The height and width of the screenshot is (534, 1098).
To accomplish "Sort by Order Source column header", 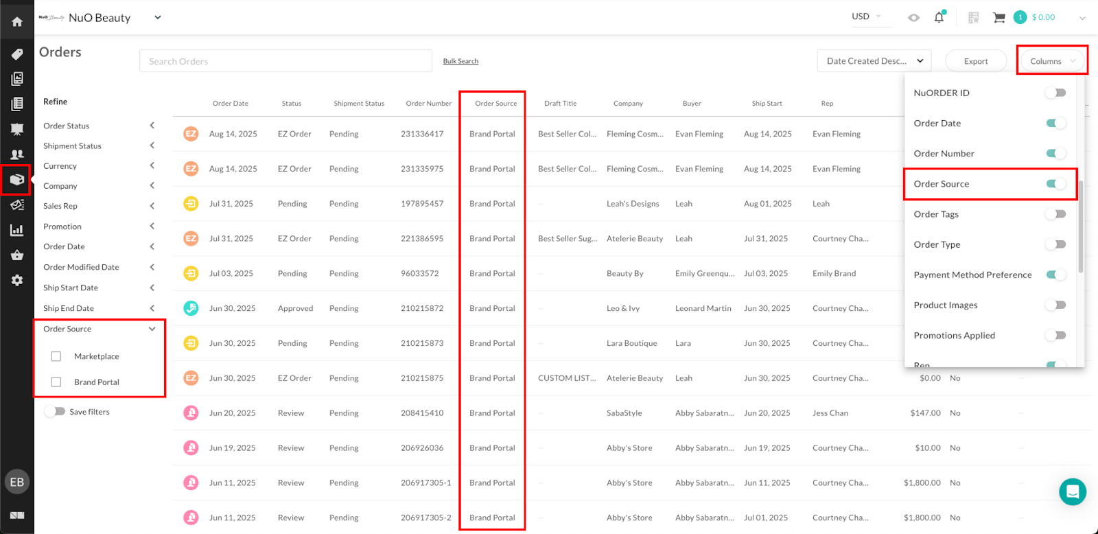I will pyautogui.click(x=496, y=104).
